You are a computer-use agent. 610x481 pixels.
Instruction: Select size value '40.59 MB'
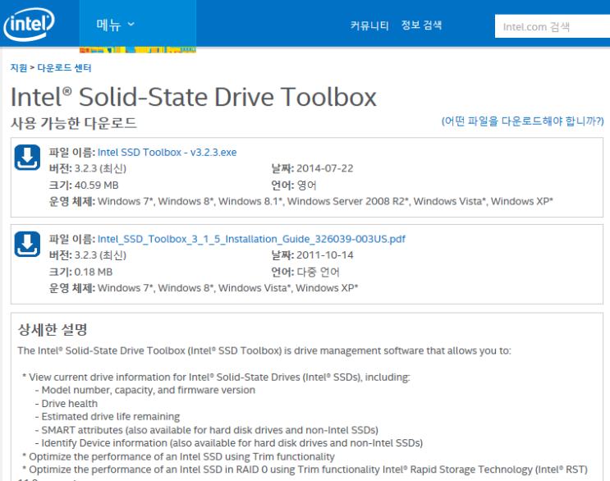click(x=97, y=185)
